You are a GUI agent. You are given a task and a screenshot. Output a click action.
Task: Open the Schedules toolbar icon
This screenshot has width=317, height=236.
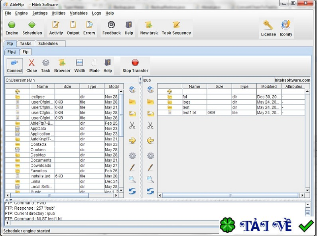tap(32, 28)
